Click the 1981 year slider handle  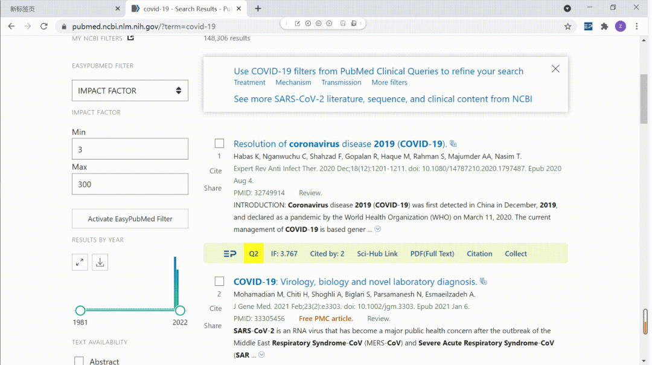pos(80,311)
